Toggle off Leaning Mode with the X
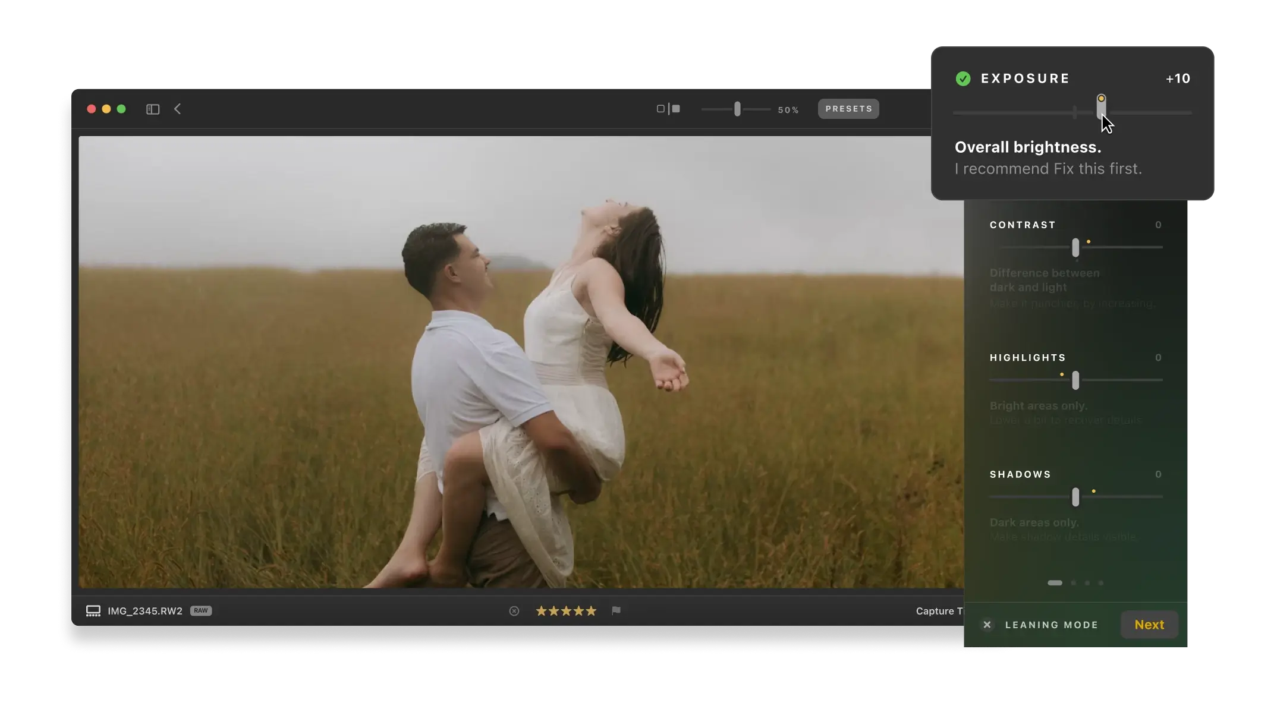This screenshot has width=1277, height=715. (987, 625)
